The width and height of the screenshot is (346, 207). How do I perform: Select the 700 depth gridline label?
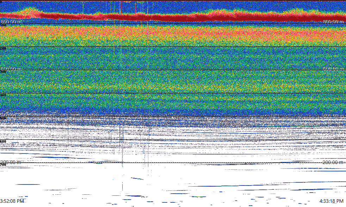(3, 165)
